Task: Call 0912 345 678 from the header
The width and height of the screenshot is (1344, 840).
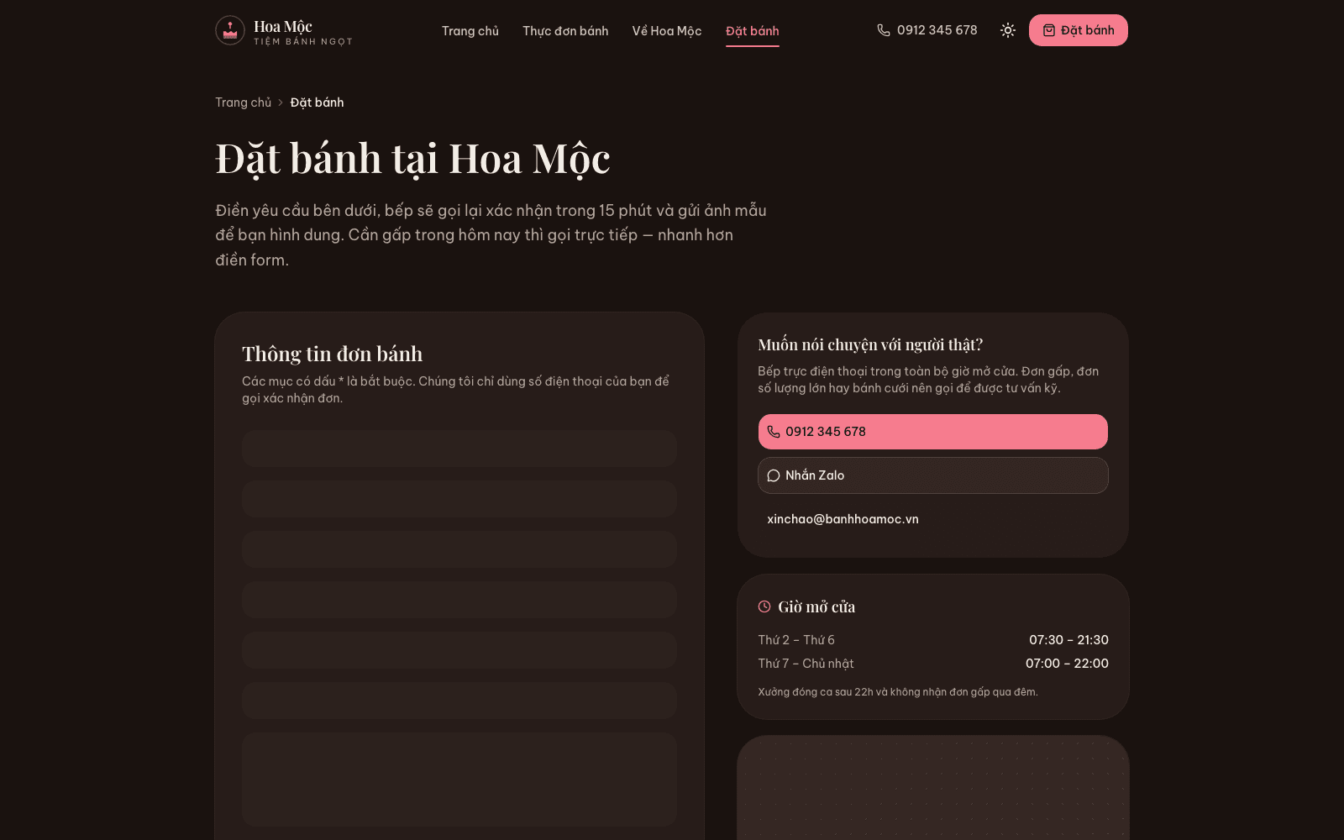Action: 927,30
